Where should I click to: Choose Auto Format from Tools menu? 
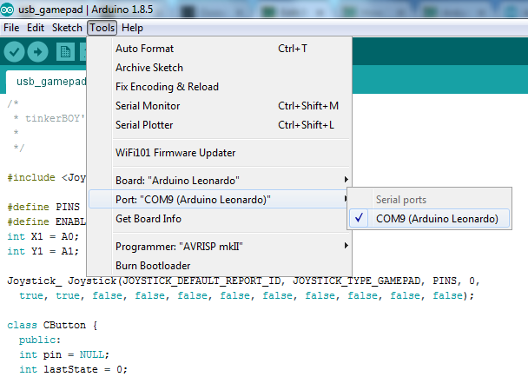219,49
